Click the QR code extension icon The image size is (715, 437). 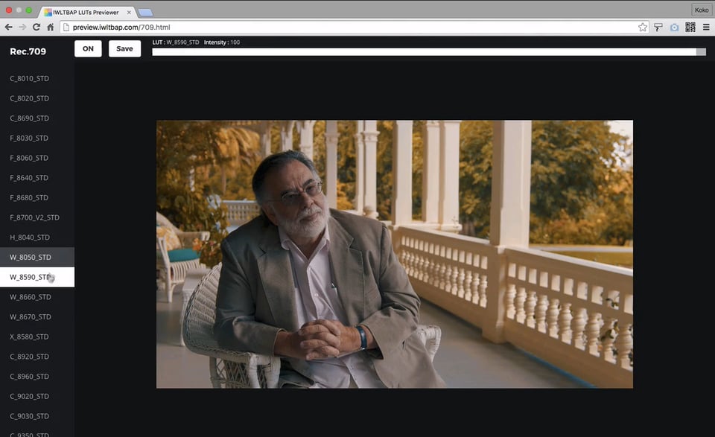click(x=690, y=27)
